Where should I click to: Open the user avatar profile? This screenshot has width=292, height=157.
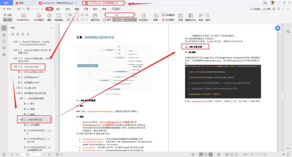pyautogui.click(x=272, y=3)
